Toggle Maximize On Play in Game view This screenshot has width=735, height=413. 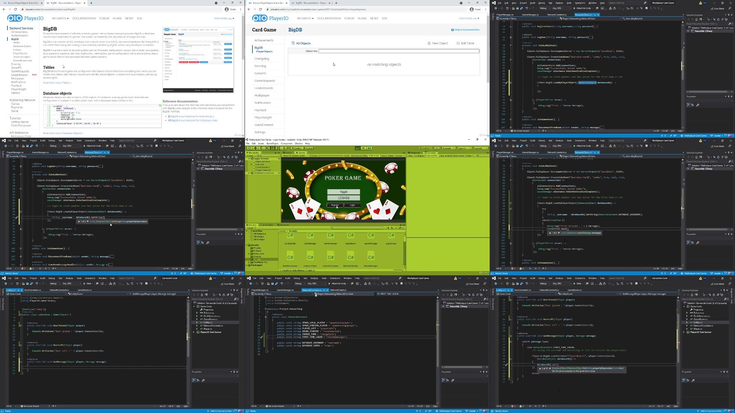click(x=359, y=156)
